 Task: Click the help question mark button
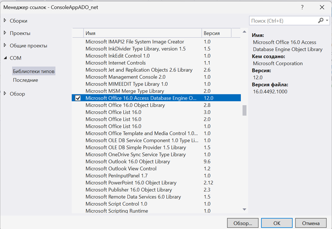pos(302,7)
